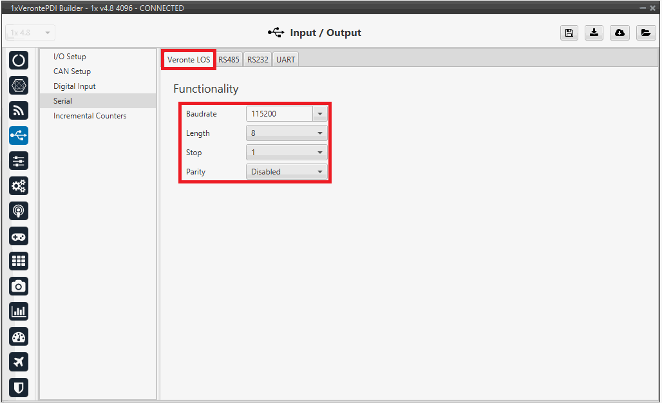Open the camera icon section

pos(19,286)
